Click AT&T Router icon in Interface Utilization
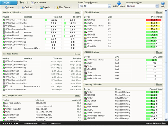Screen dimensions: 168x126 [4, 26]
